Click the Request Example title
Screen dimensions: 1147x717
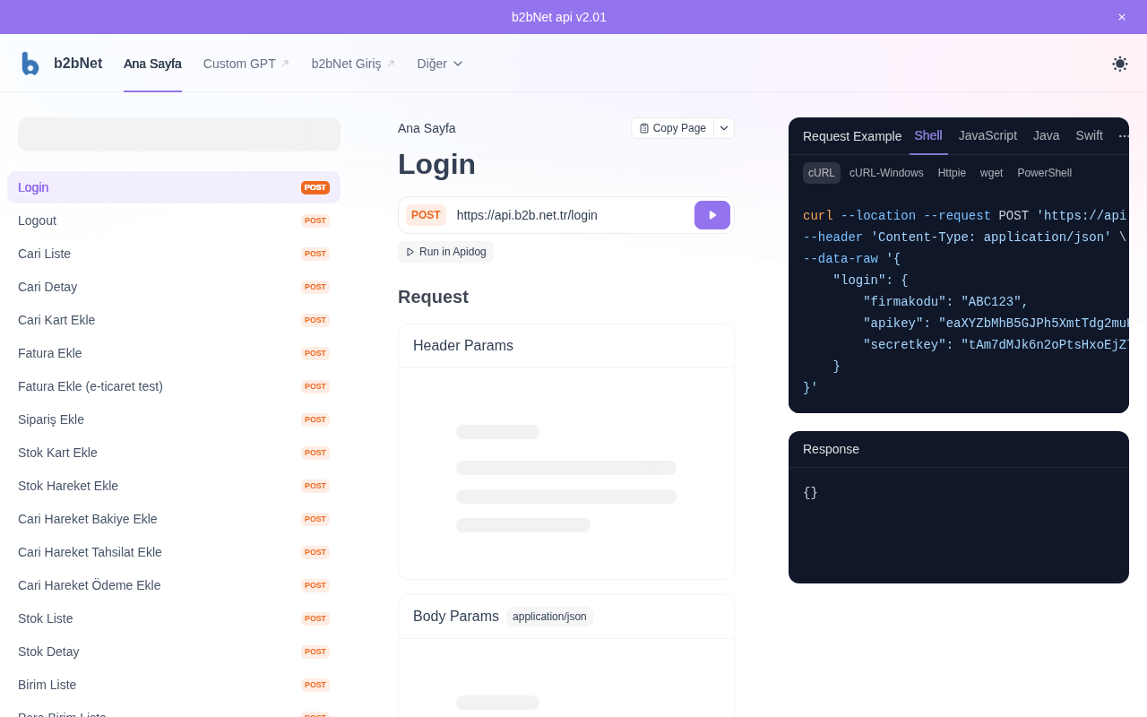pos(852,136)
